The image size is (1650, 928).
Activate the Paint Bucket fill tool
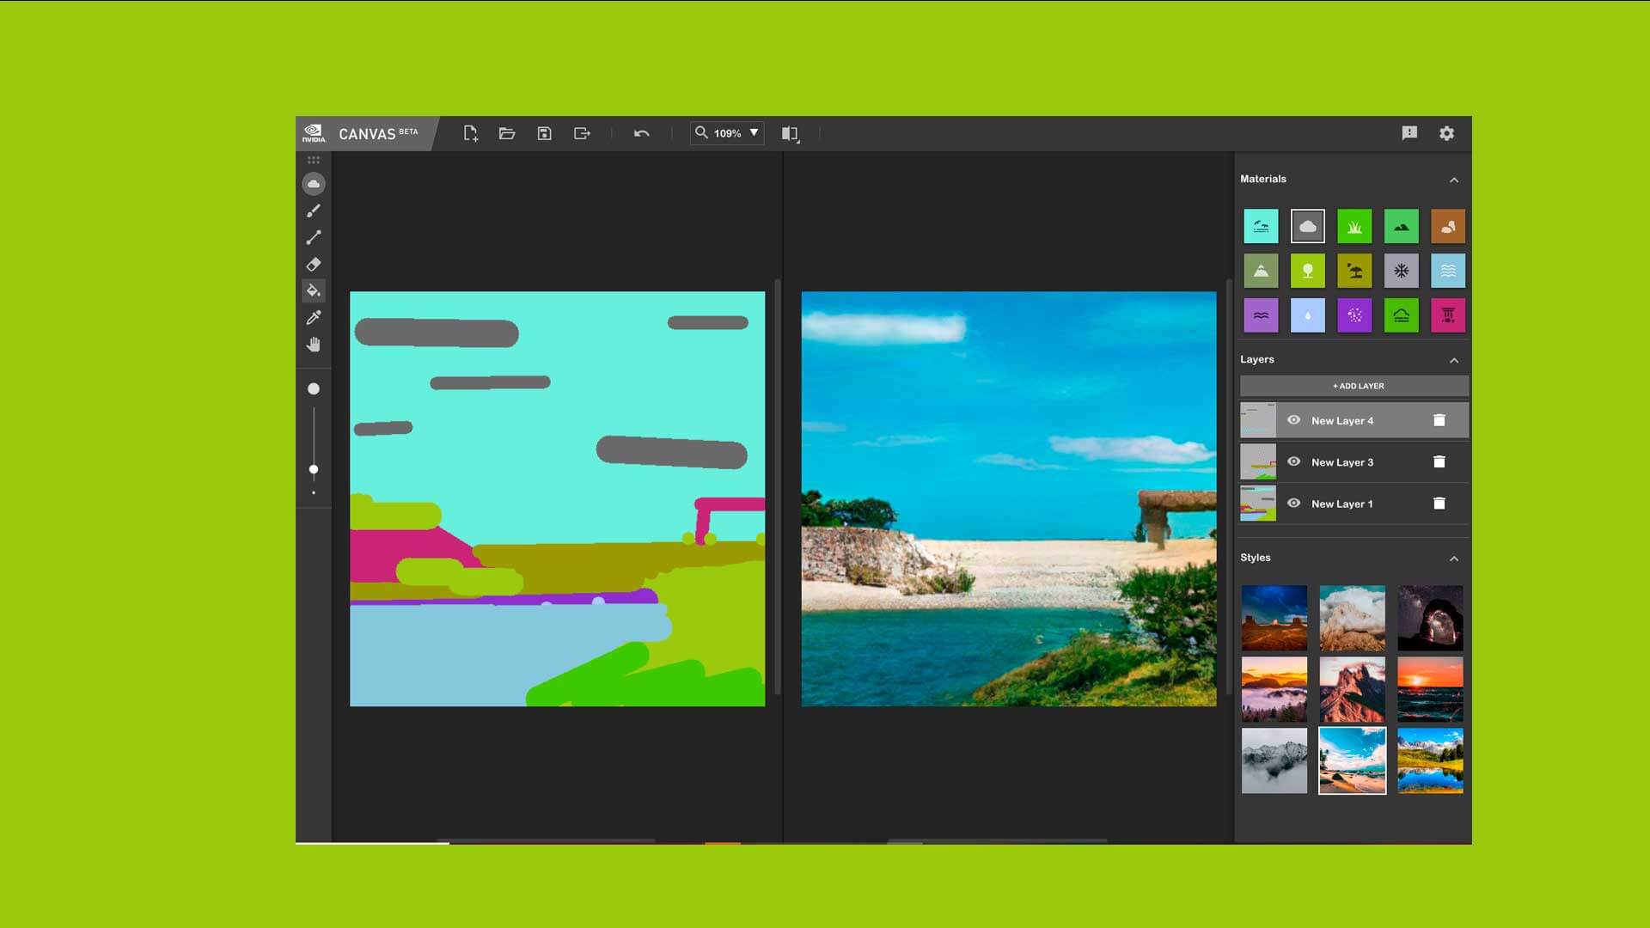[314, 290]
